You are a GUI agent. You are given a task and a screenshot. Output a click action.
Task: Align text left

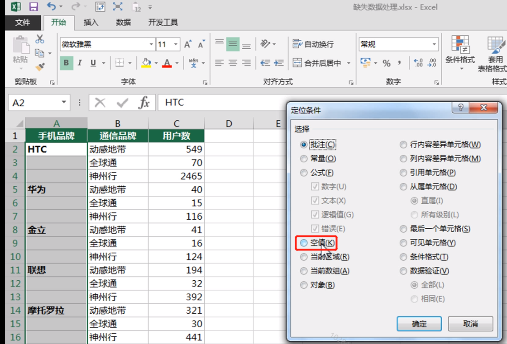point(219,63)
